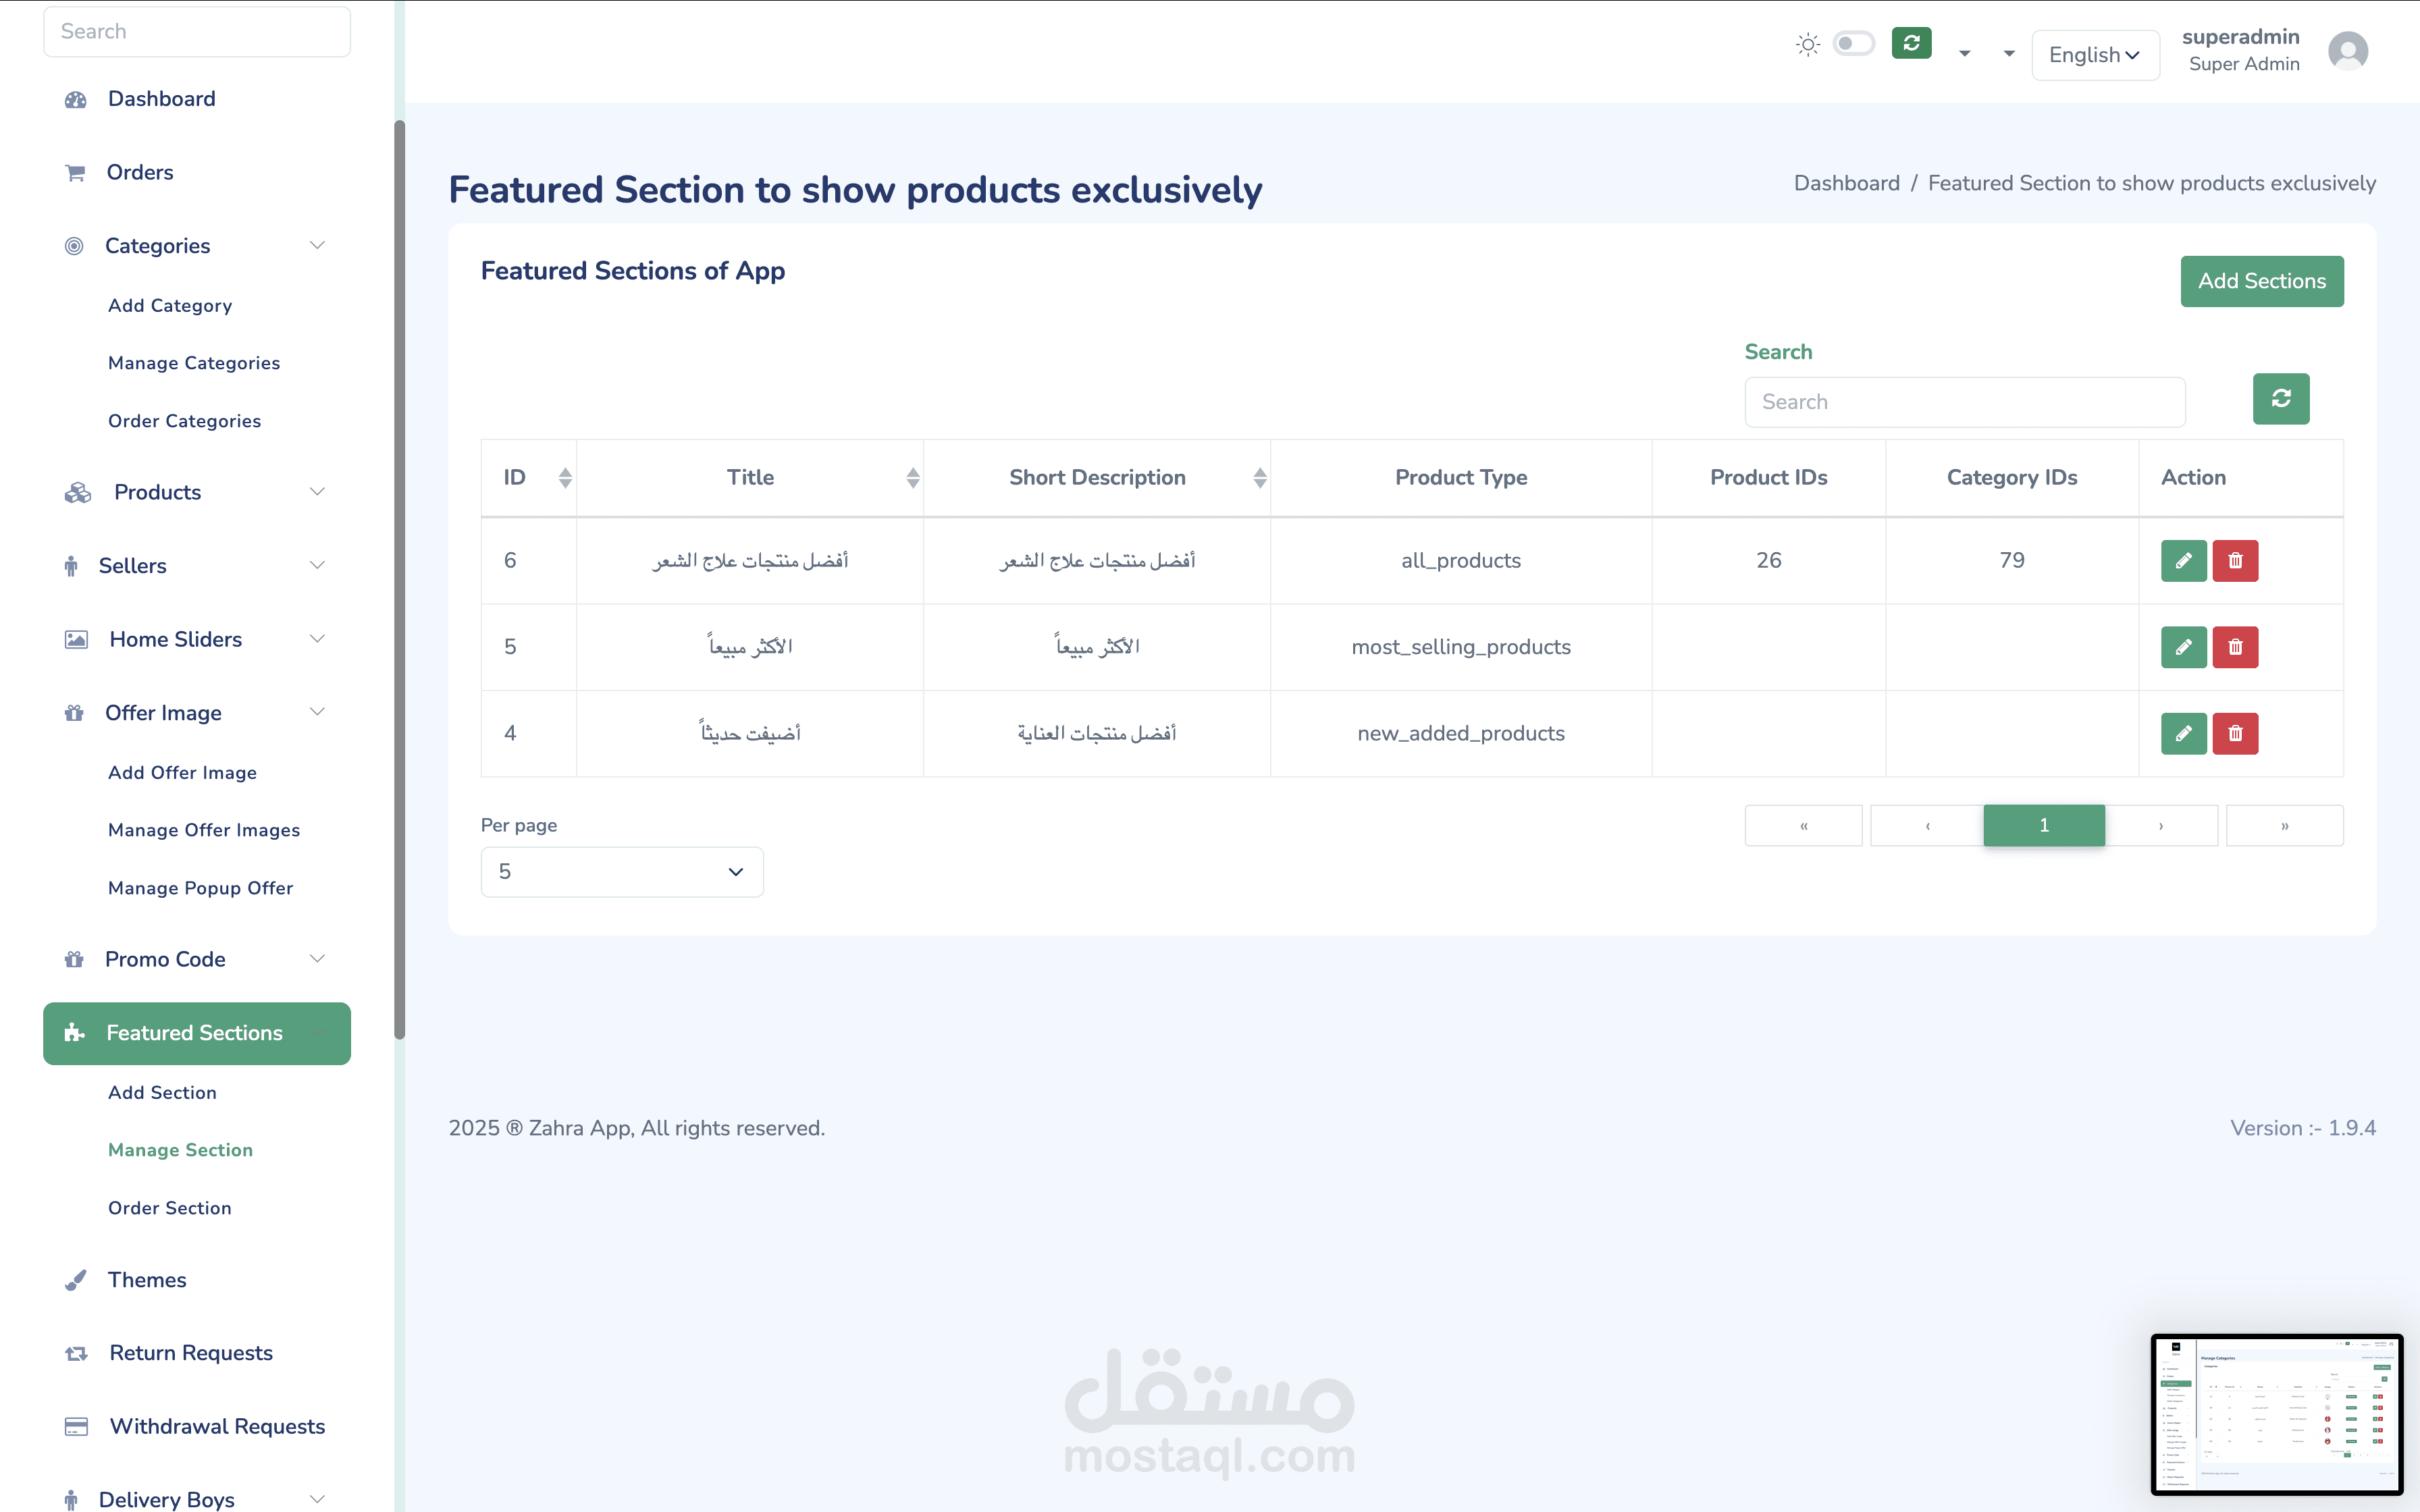Image resolution: width=2420 pixels, height=1512 pixels.
Task: Open Manage Categories submenu item
Action: [194, 363]
